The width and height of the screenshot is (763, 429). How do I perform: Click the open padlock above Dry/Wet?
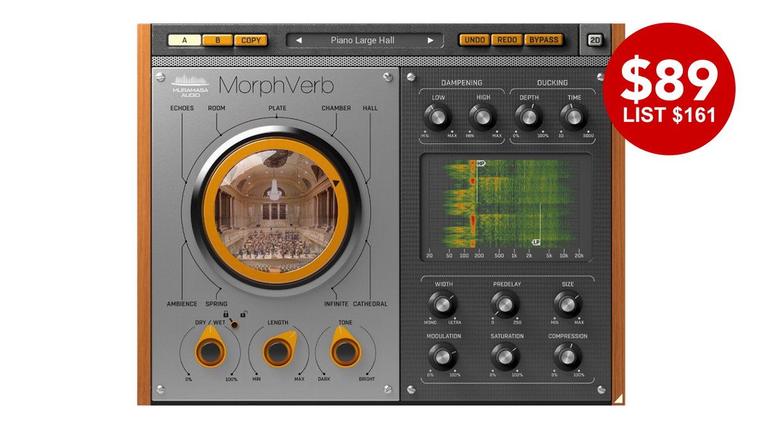[x=244, y=314]
